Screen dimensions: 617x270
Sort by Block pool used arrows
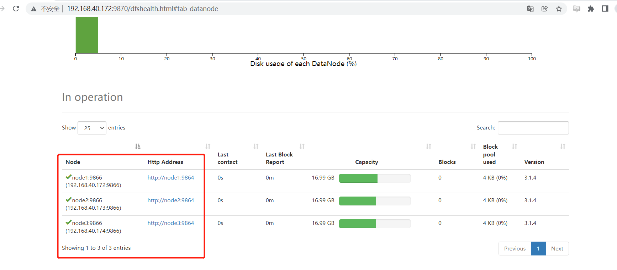click(515, 146)
